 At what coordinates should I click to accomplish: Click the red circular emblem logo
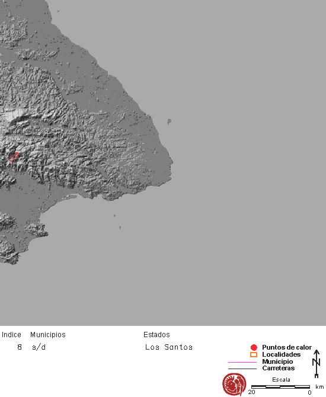pyautogui.click(x=234, y=384)
